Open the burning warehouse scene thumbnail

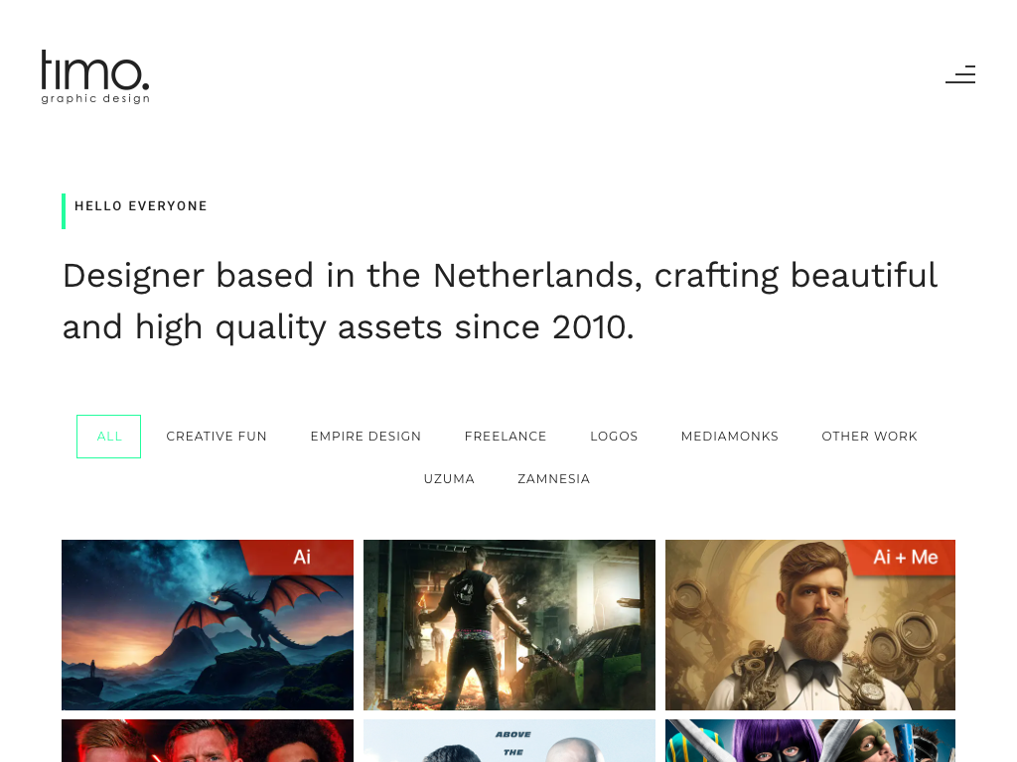pos(509,625)
